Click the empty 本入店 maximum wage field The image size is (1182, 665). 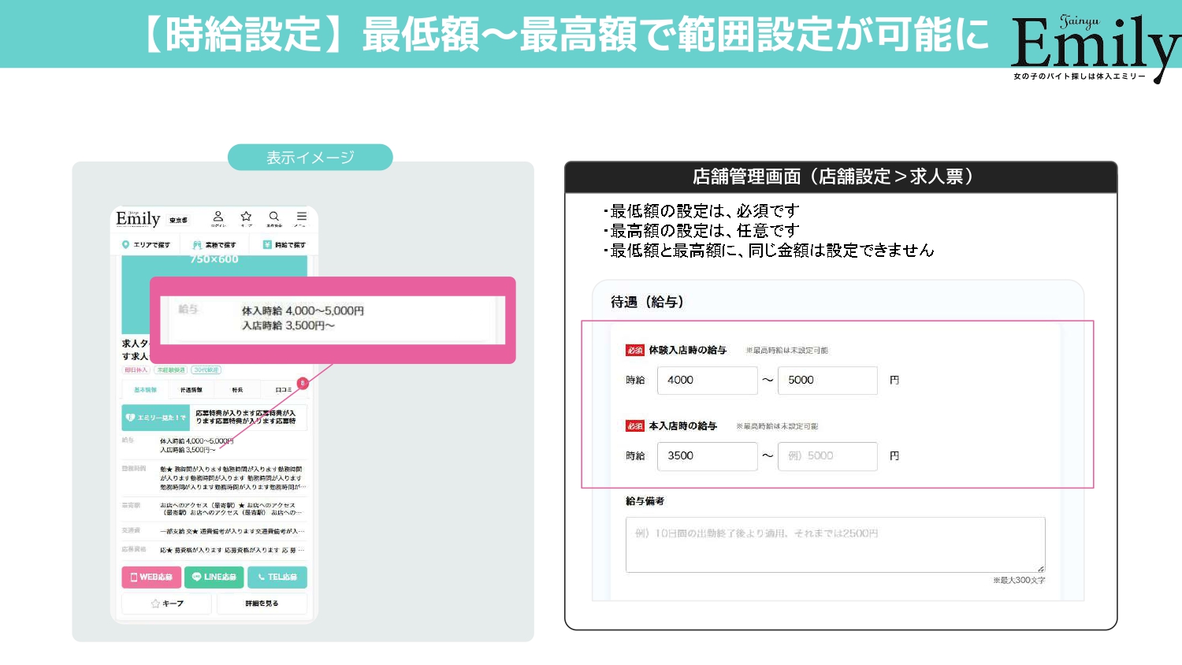[x=827, y=456]
